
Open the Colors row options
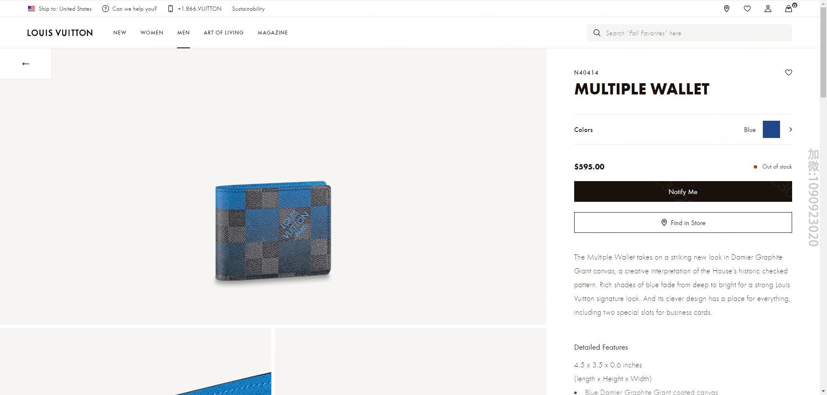683,129
